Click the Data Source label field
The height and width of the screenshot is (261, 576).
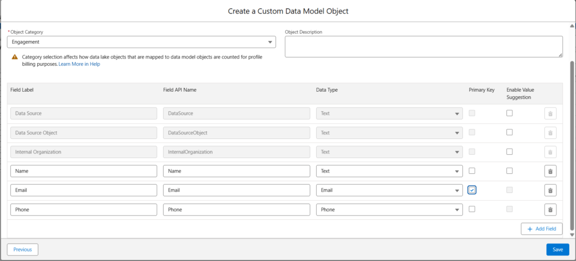click(x=84, y=114)
